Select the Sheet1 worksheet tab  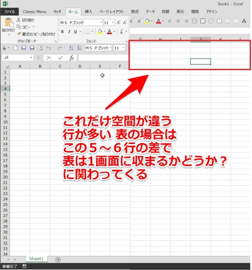[x=36, y=259]
